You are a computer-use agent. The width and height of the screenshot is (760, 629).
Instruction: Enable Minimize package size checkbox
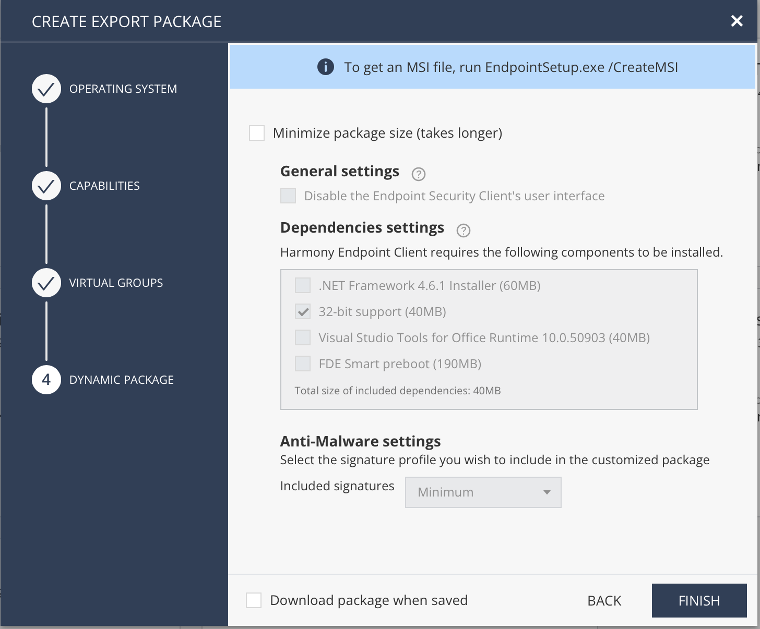pos(257,133)
